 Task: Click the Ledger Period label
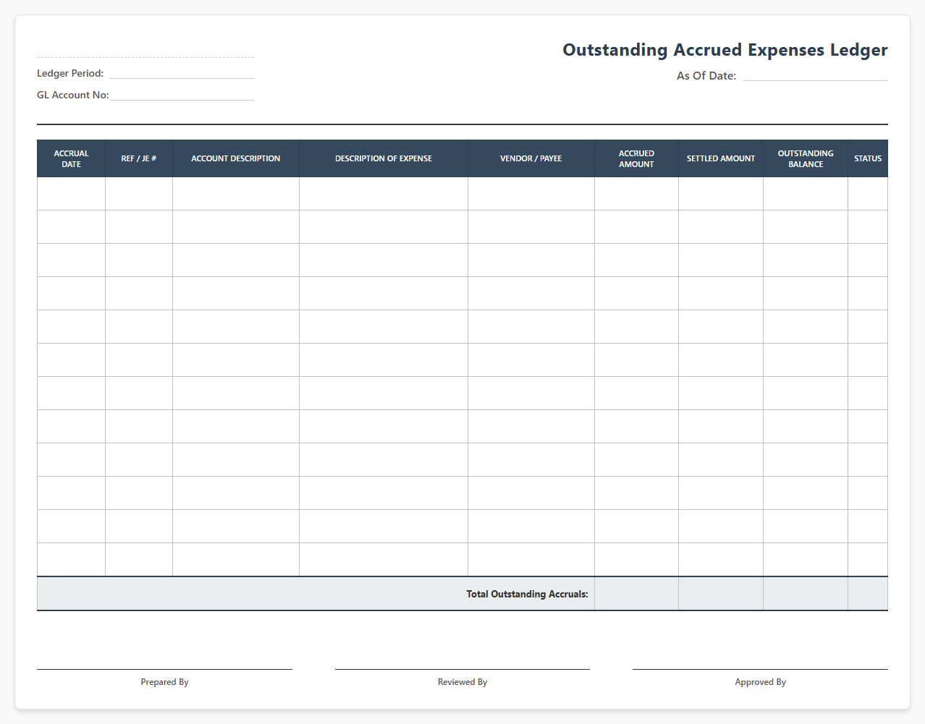click(x=70, y=73)
